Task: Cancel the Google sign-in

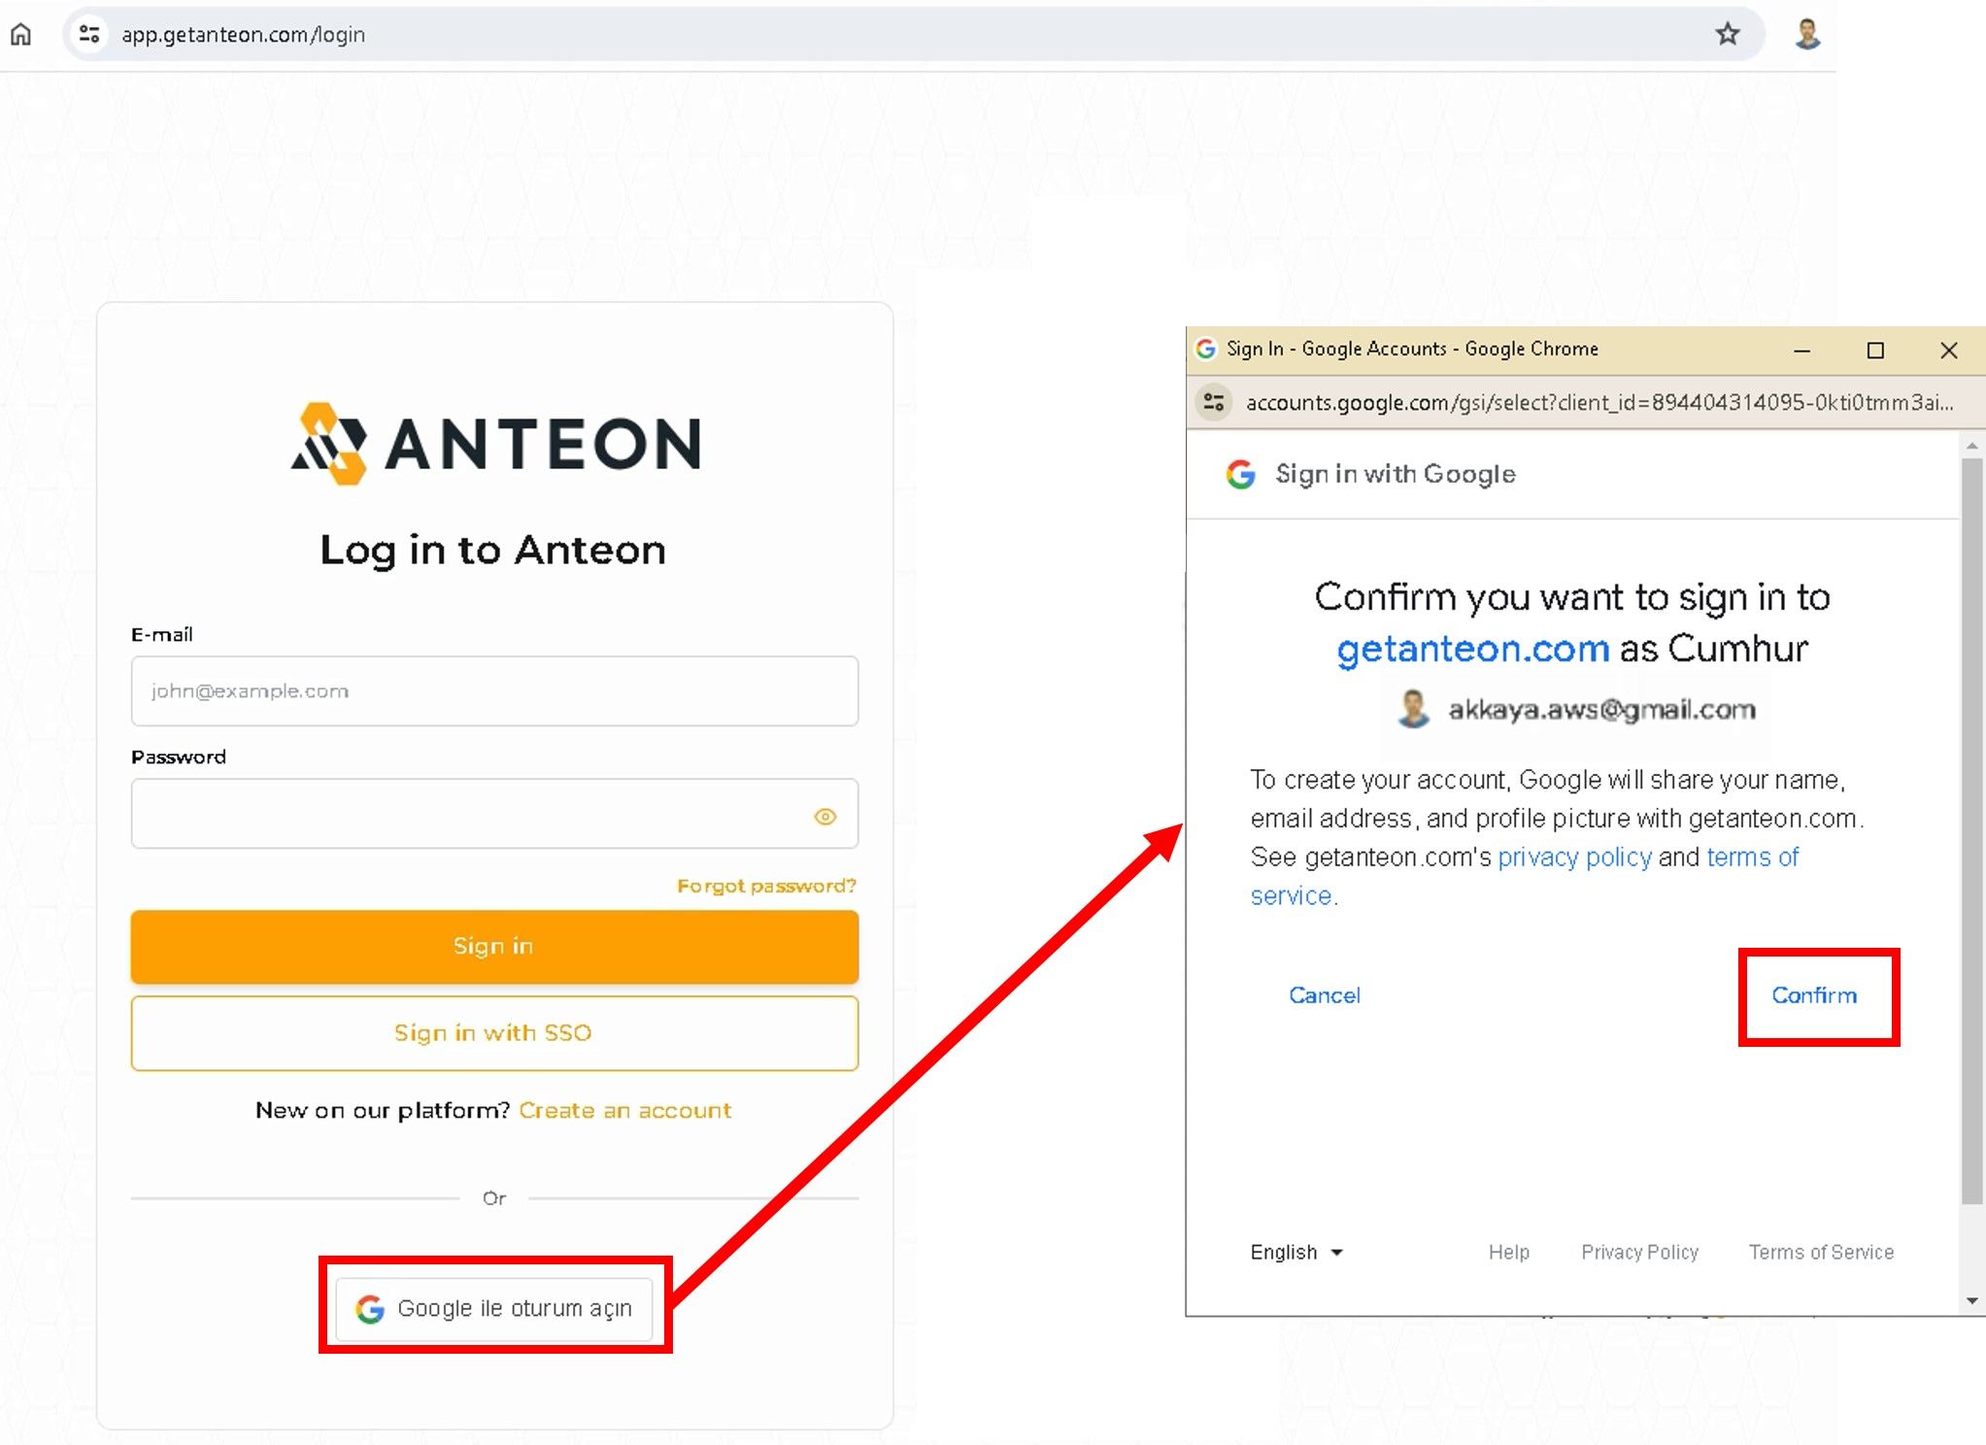Action: (1324, 995)
